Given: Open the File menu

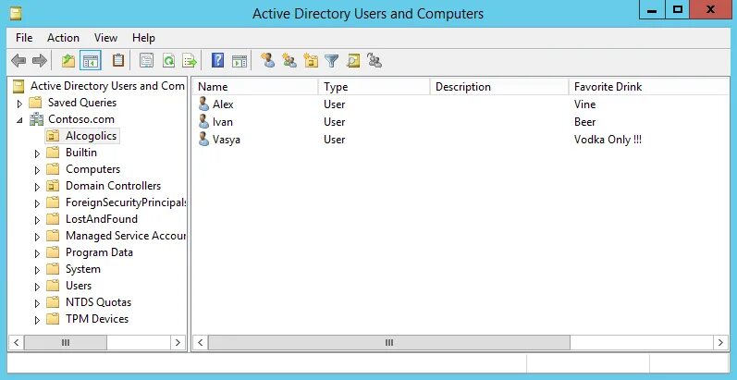Looking at the screenshot, I should (x=24, y=38).
